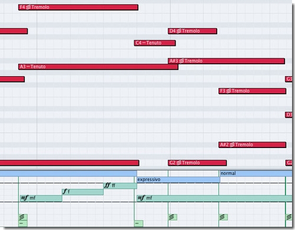Screen dimensions: 295x230
Task: Select the 'normal' expression block
Action: click(x=256, y=173)
